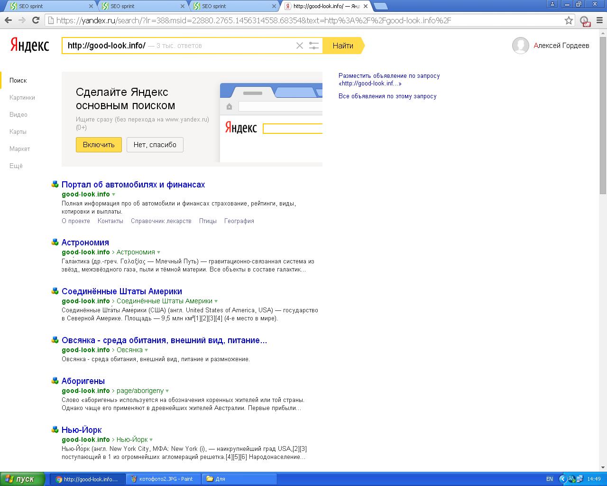Select Поиск in the left sidebar
Viewport: 607px width, 486px height.
point(18,80)
